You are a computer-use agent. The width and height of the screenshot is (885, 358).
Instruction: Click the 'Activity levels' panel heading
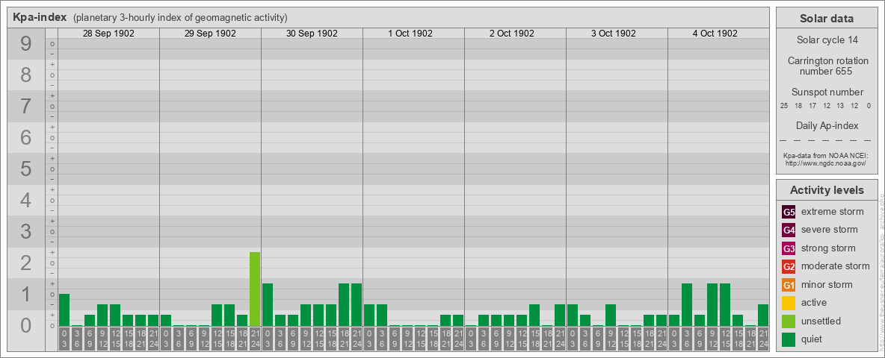(826, 190)
